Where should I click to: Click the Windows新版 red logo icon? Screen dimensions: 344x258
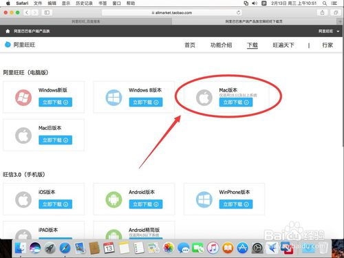(23, 98)
